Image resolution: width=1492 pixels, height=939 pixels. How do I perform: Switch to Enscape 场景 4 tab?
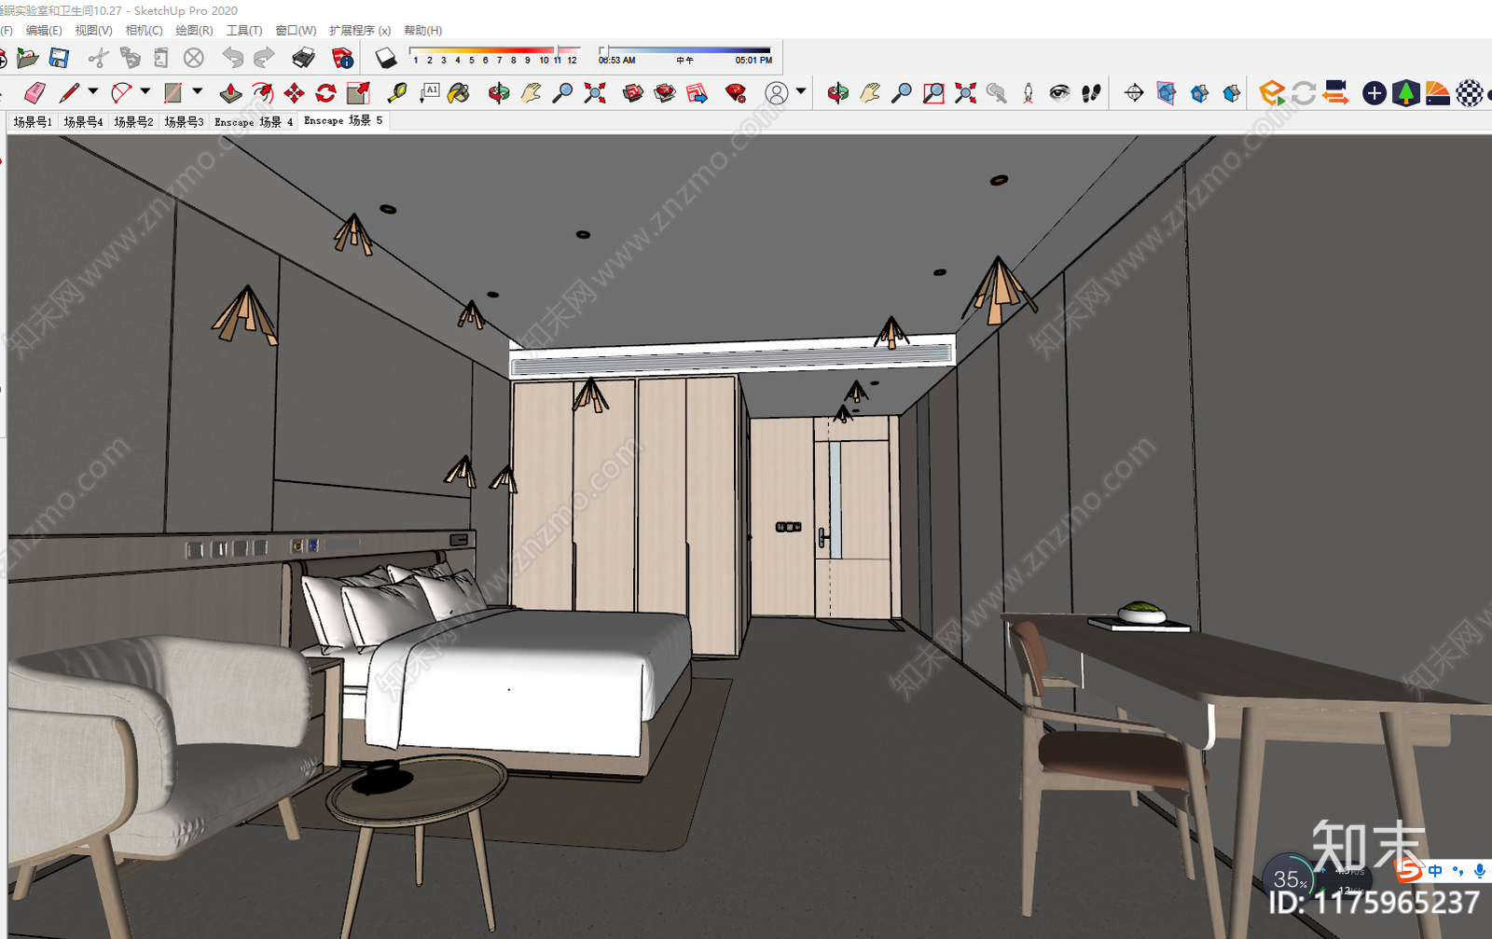(254, 121)
